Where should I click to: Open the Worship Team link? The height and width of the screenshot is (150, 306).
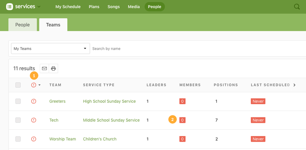pyautogui.click(x=63, y=139)
